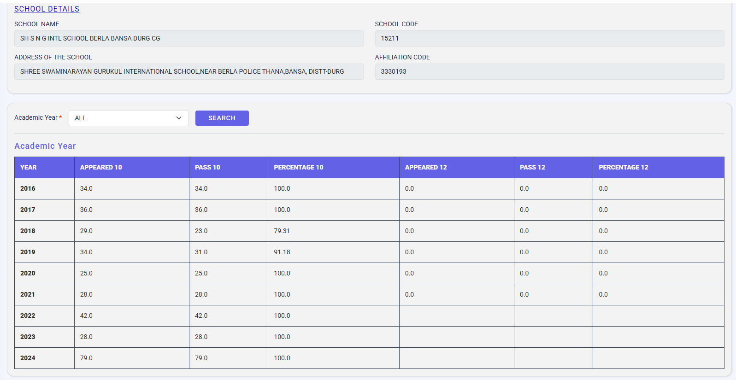This screenshot has width=736, height=380.
Task: Click the 91.18 percentage cell for 2019
Action: click(x=282, y=252)
